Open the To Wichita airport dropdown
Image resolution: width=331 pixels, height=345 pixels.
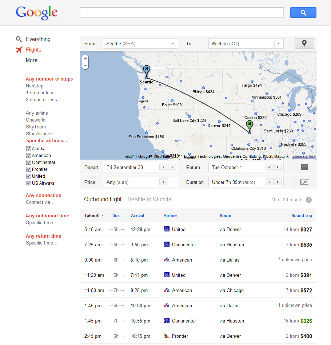(x=279, y=44)
